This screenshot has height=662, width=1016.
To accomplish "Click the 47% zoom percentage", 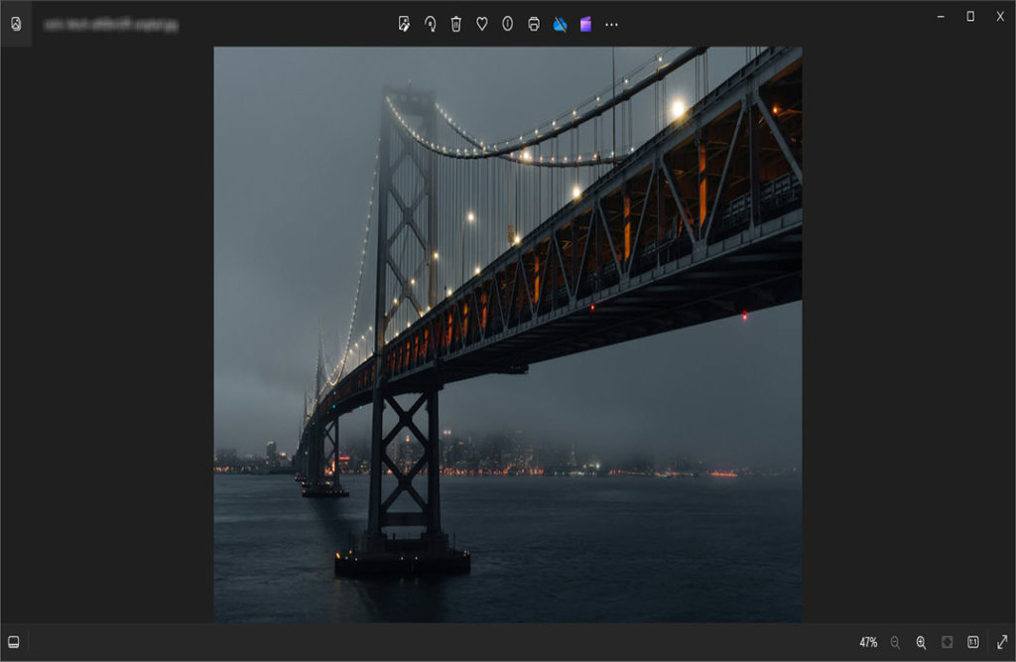I will [x=868, y=642].
